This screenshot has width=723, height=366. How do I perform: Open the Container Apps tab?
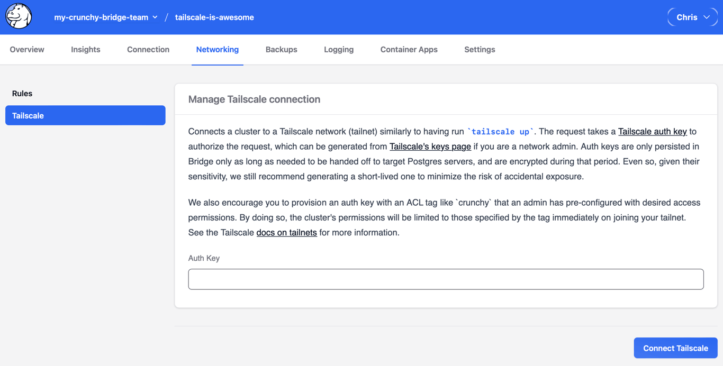[x=409, y=50]
